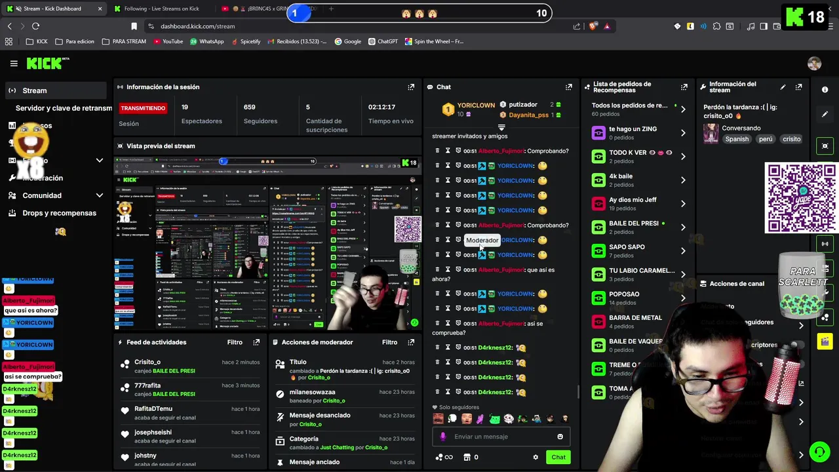Viewport: 839px width, 472px height.
Task: Reload the browser page
Action: tap(35, 26)
